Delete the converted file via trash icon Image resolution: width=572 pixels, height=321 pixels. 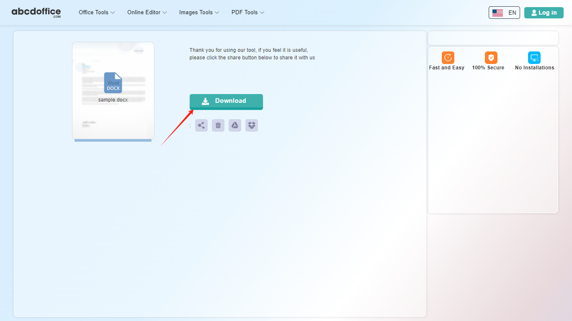click(x=218, y=125)
